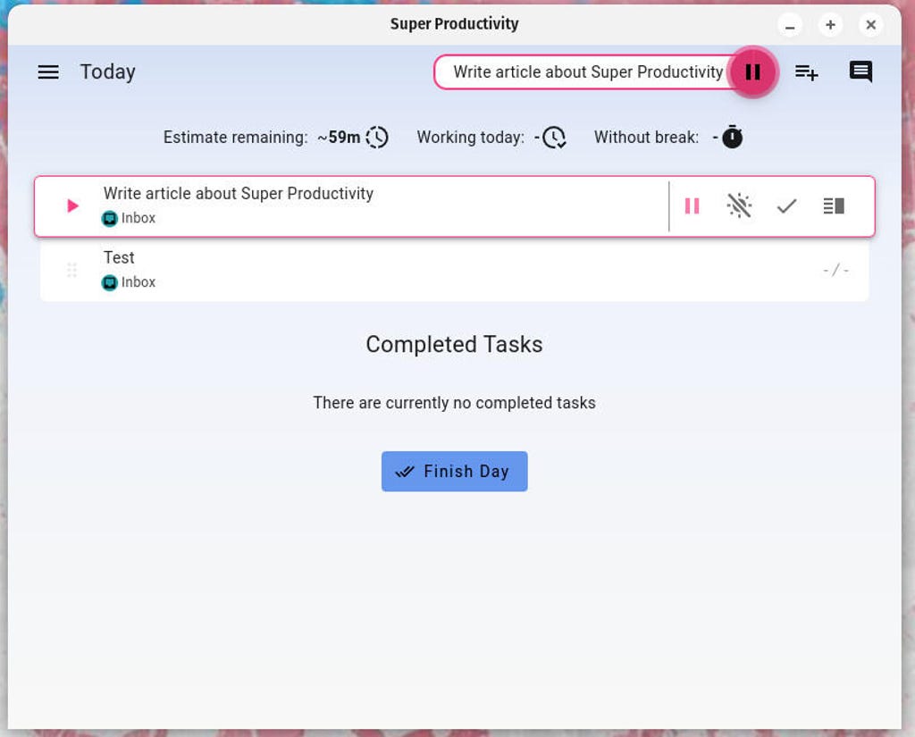This screenshot has width=915, height=737.
Task: Click the Today page title
Action: (x=108, y=71)
